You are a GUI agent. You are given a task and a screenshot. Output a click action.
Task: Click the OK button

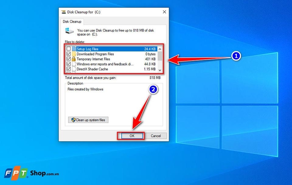[x=132, y=136]
